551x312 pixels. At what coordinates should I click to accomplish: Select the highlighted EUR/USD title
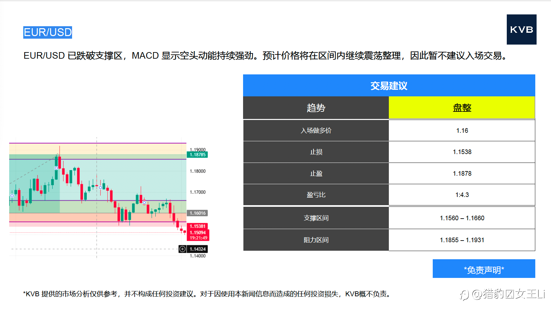point(48,32)
